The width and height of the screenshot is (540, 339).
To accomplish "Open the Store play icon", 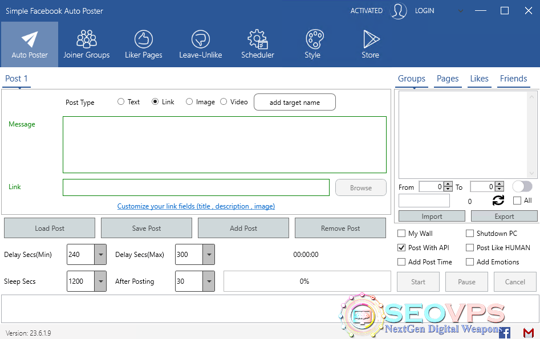I will point(371,44).
